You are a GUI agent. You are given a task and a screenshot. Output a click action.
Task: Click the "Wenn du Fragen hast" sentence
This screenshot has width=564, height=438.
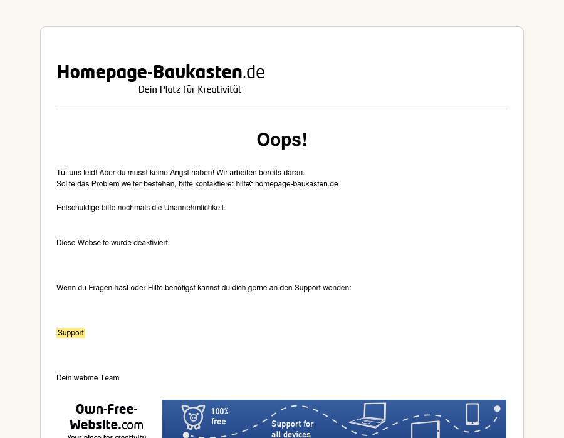pos(204,288)
